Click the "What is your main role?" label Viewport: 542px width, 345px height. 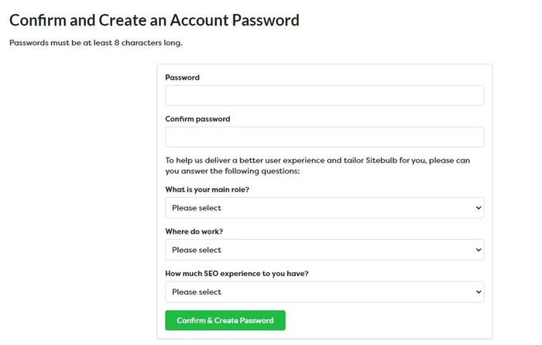coord(207,190)
